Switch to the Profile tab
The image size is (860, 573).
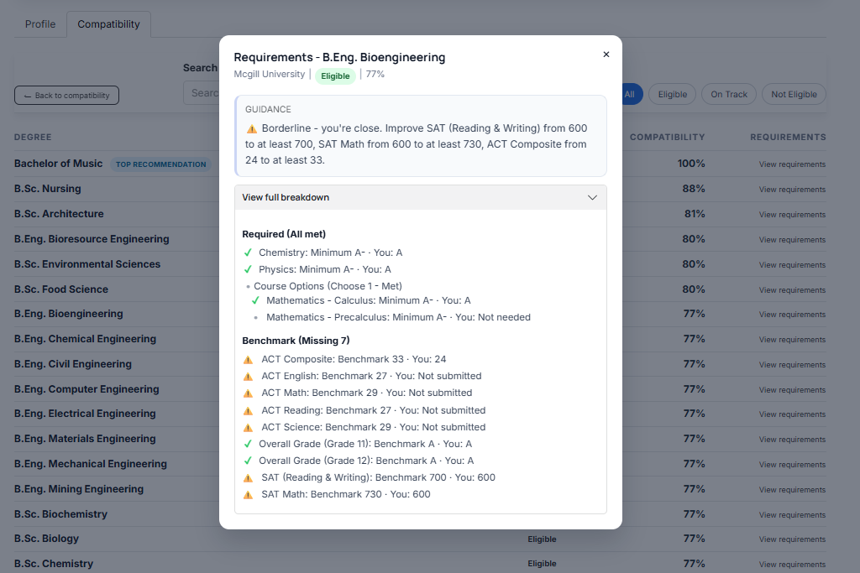[40, 24]
